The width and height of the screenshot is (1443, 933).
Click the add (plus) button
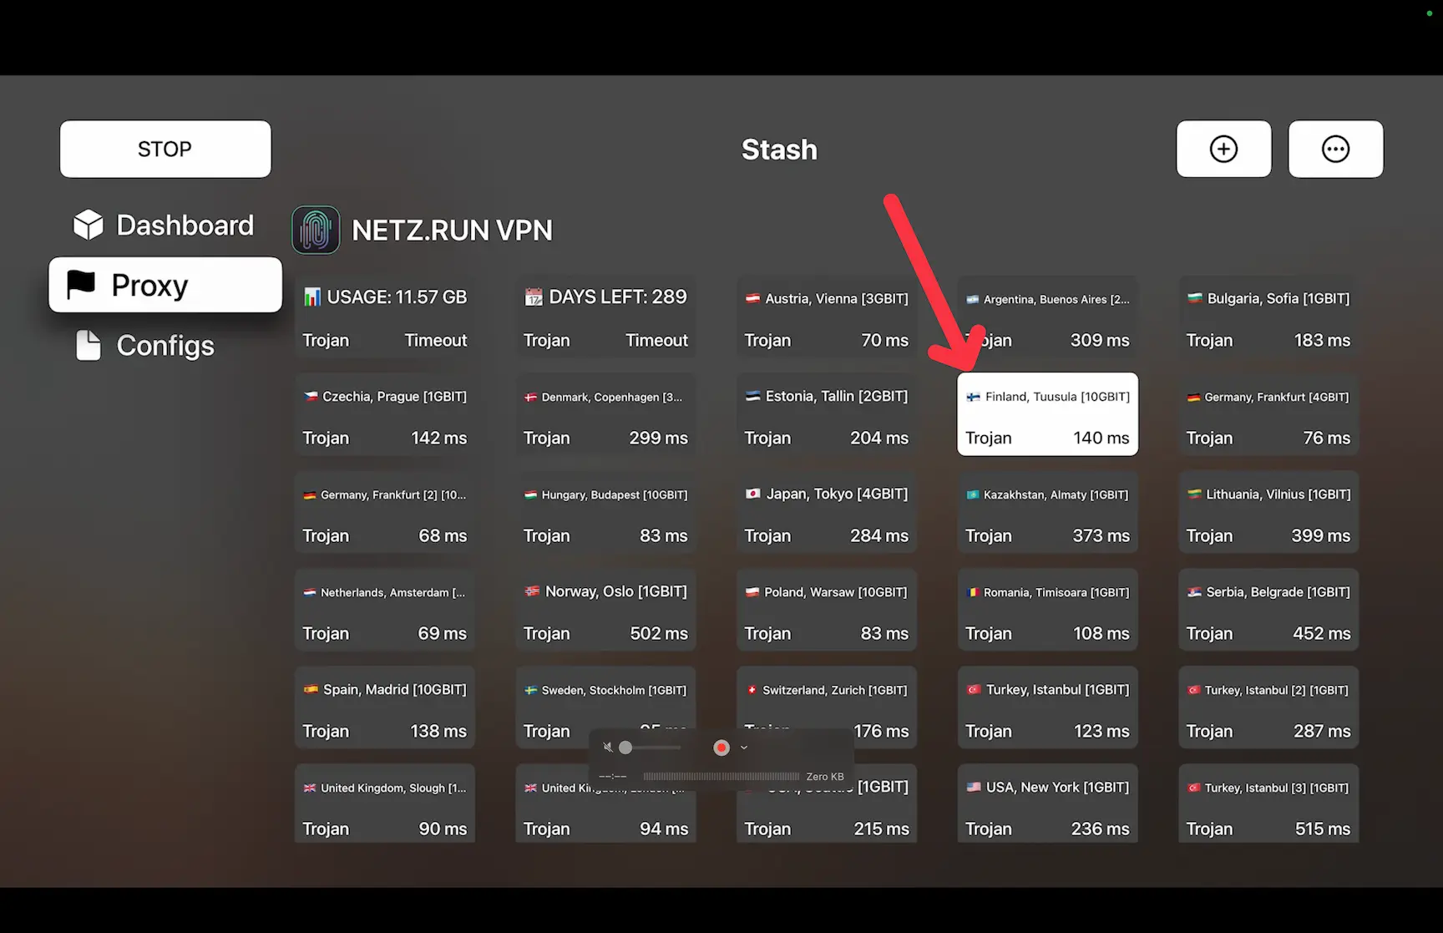[1223, 149]
